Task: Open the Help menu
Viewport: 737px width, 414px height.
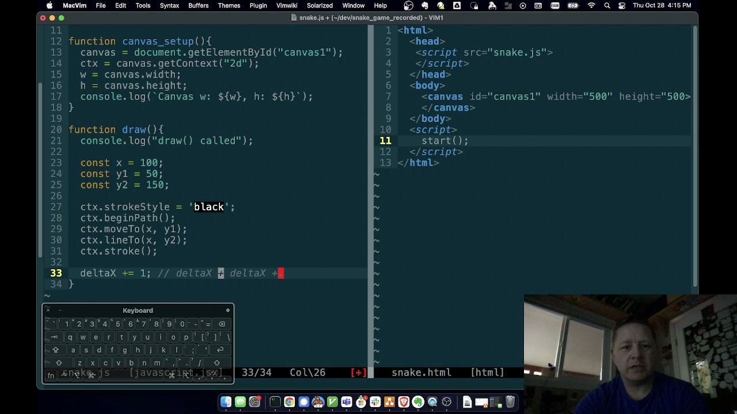Action: (381, 5)
